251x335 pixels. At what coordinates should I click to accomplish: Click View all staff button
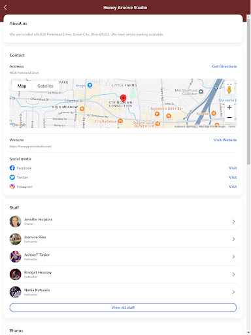click(123, 308)
